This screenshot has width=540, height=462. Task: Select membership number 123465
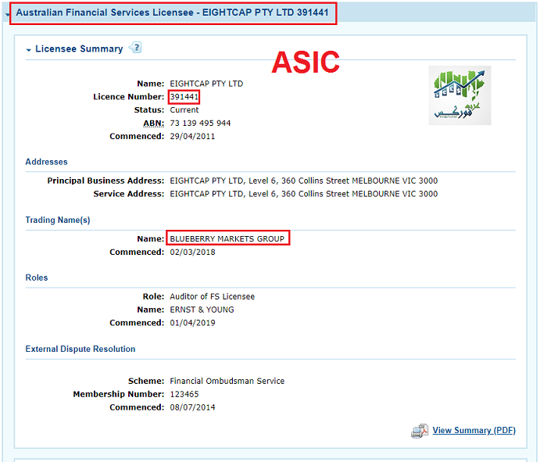tap(184, 394)
